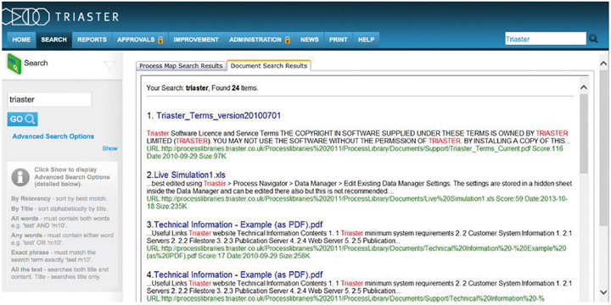Switch to the Process Map Search Results tab

(181, 66)
